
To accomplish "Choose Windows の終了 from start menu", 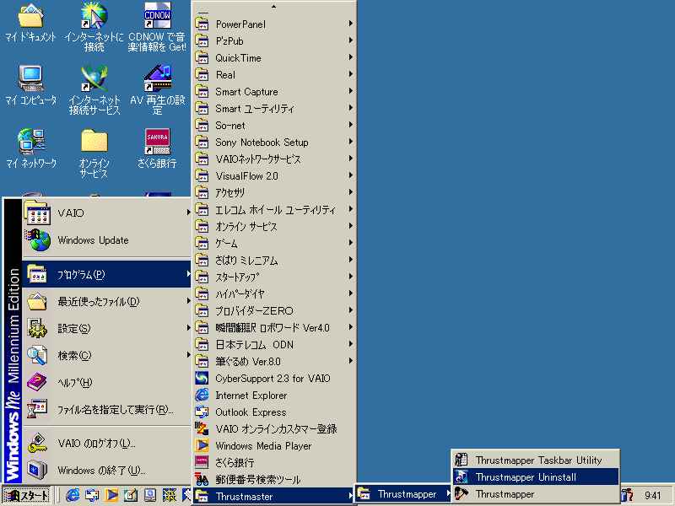I will [107, 470].
